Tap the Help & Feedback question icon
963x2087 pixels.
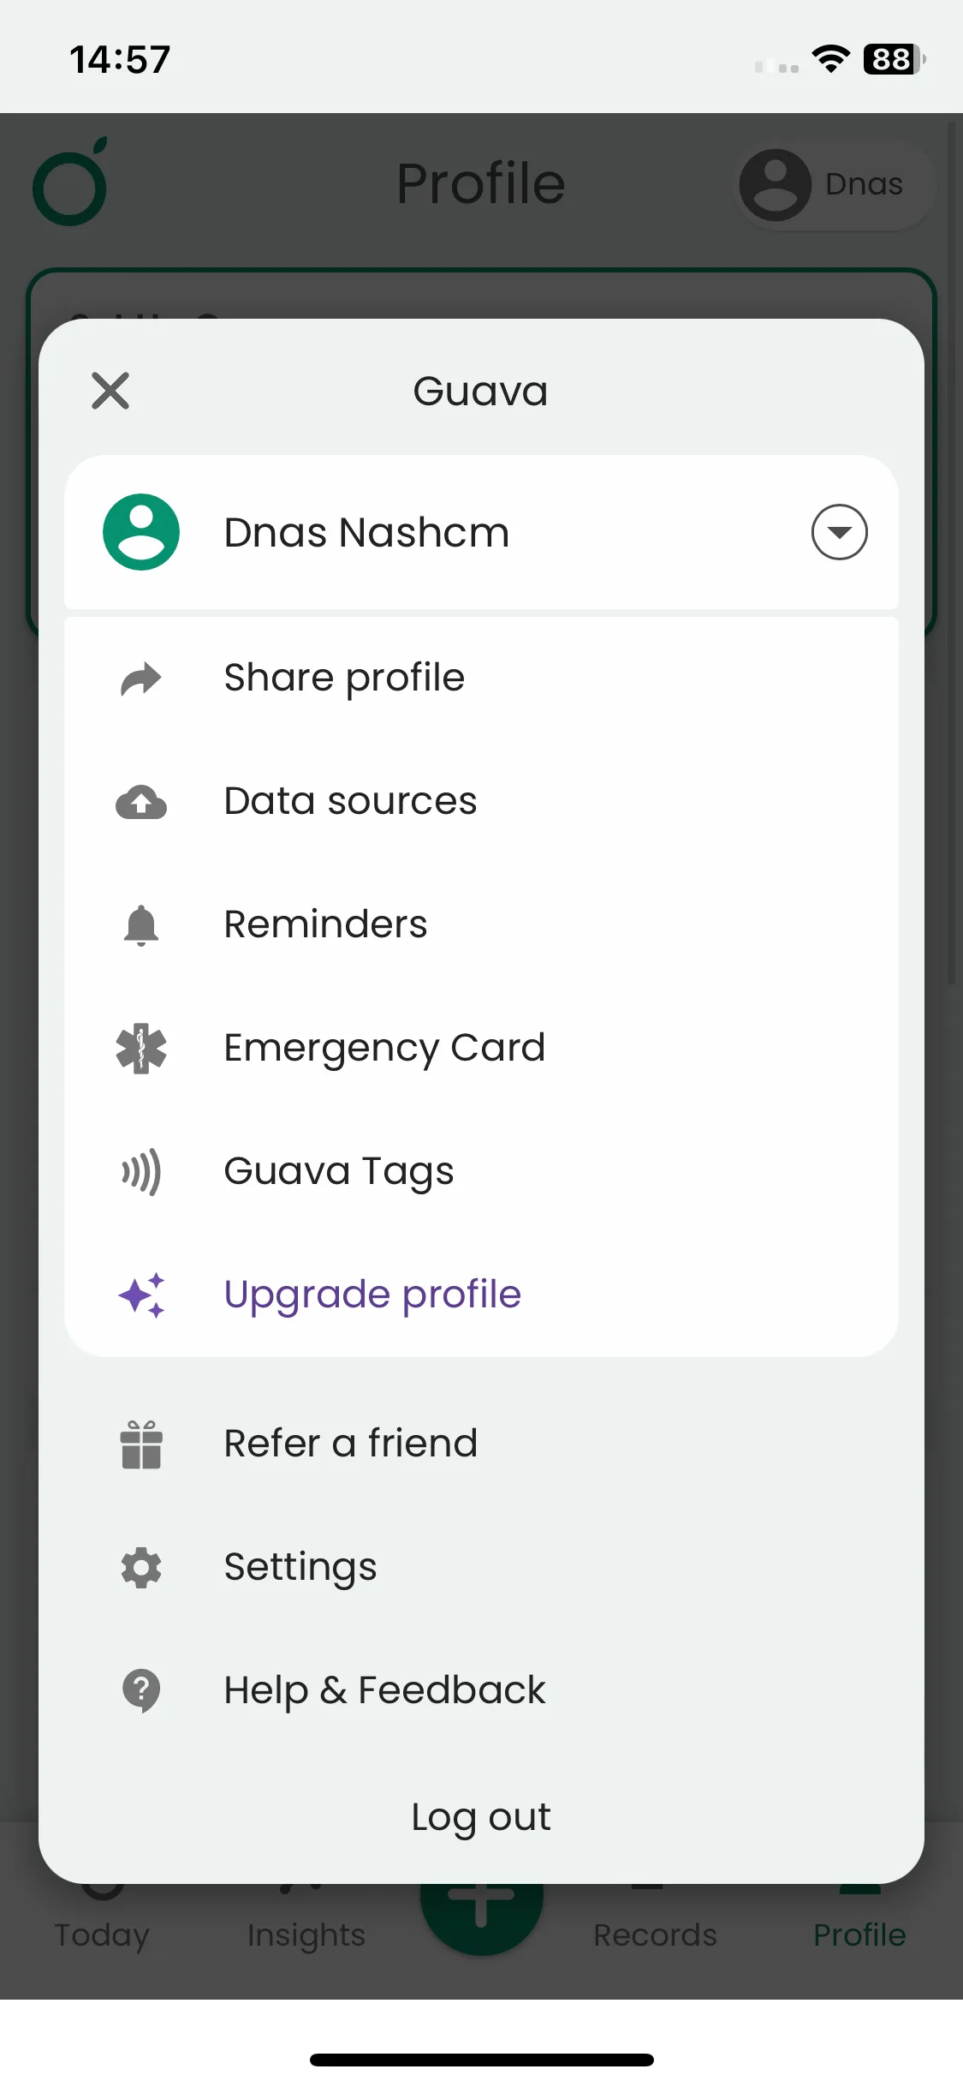coord(141,1691)
